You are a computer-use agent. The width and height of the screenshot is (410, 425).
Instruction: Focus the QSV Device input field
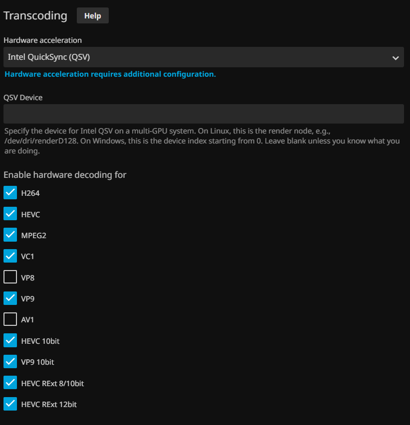tap(204, 114)
